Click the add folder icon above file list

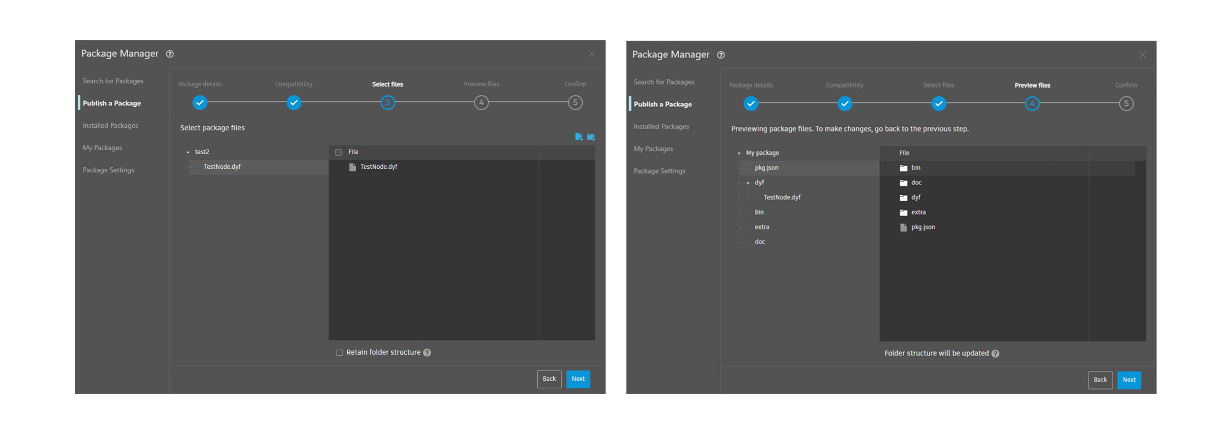pos(591,137)
